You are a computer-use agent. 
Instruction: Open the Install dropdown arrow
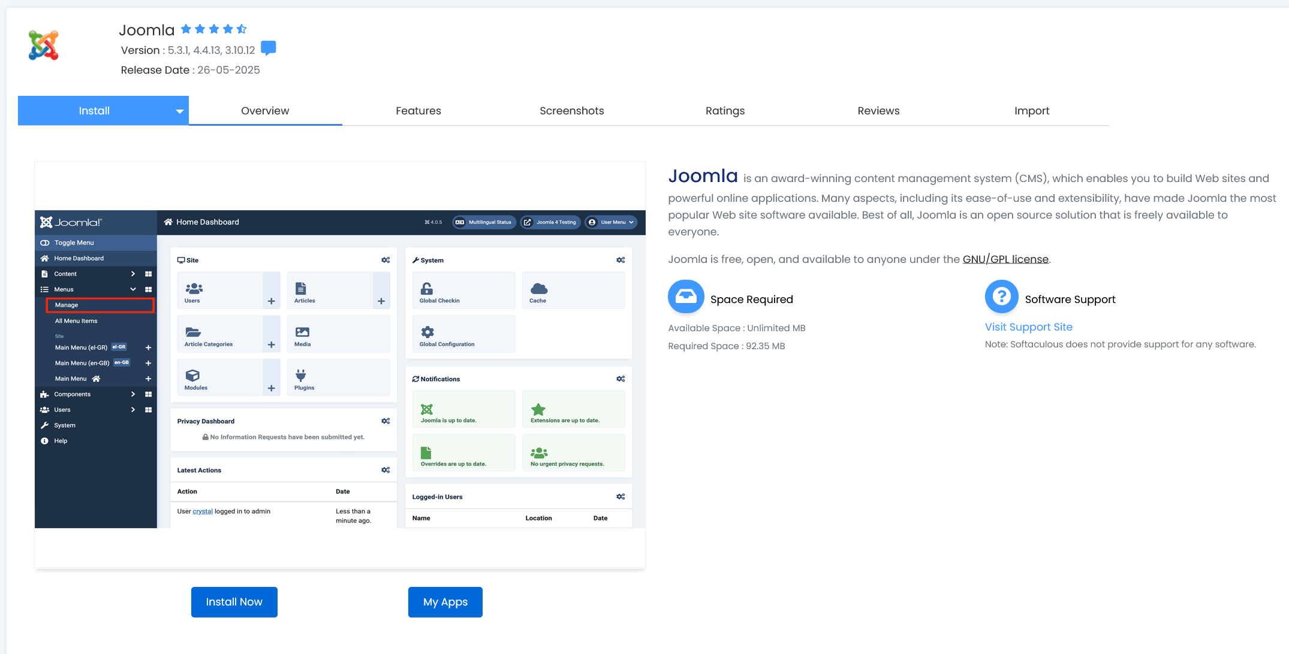(179, 111)
